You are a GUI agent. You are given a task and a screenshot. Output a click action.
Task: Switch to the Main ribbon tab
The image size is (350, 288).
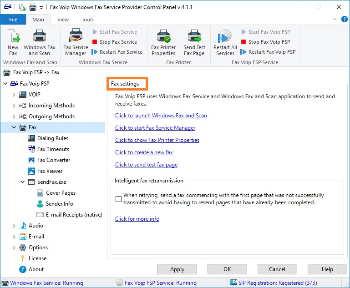38,20
